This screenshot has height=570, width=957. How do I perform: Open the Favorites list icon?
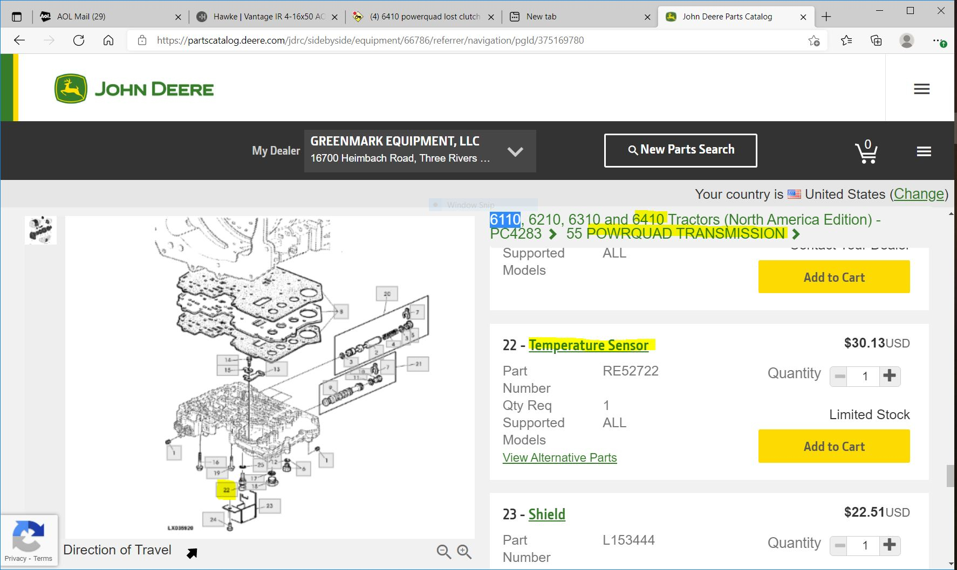pyautogui.click(x=846, y=40)
